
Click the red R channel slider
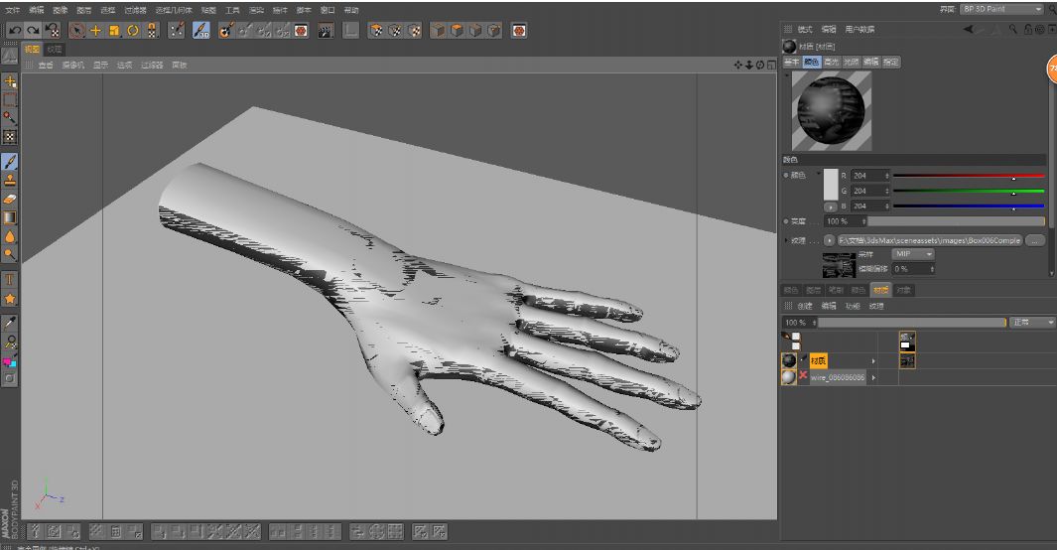969,176
